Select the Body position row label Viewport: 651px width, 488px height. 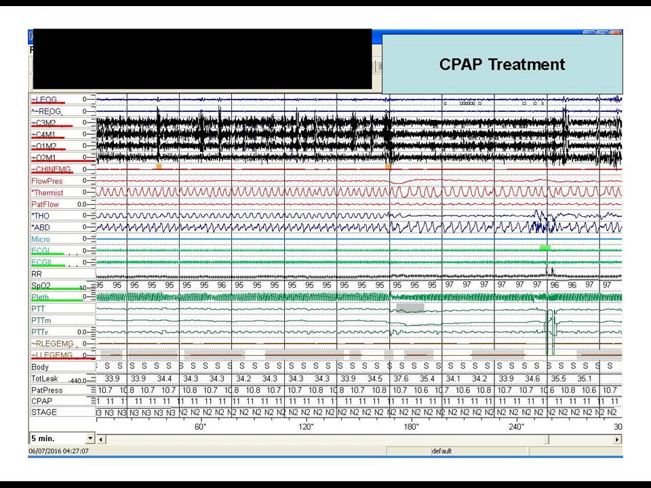coord(39,367)
